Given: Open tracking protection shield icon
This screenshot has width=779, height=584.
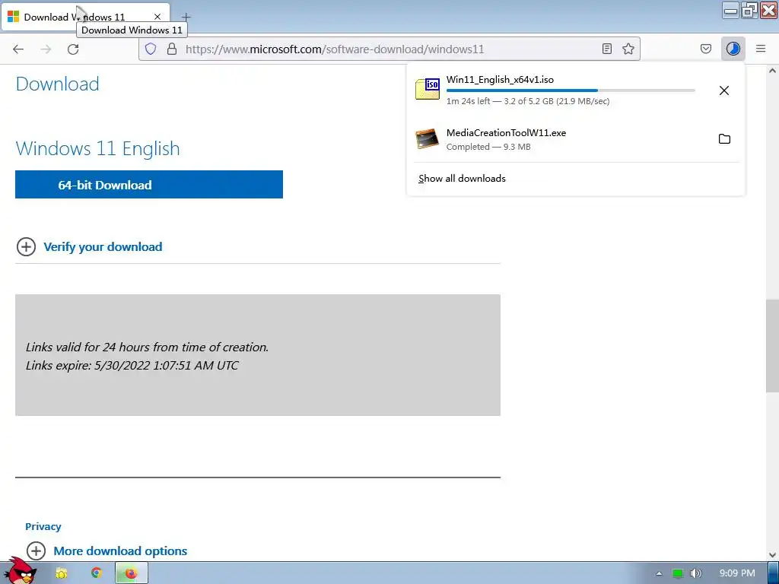Looking at the screenshot, I should click(x=151, y=49).
